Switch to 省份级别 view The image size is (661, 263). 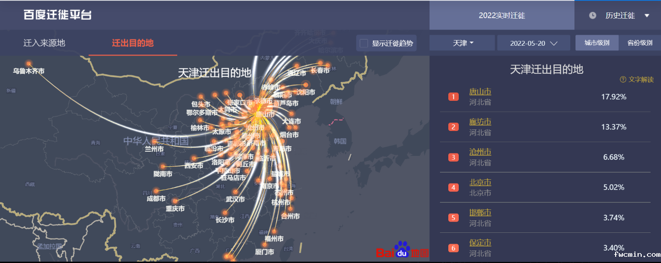click(640, 43)
